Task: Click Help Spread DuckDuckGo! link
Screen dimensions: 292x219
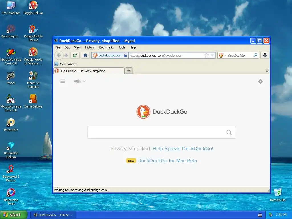Action: point(183,149)
